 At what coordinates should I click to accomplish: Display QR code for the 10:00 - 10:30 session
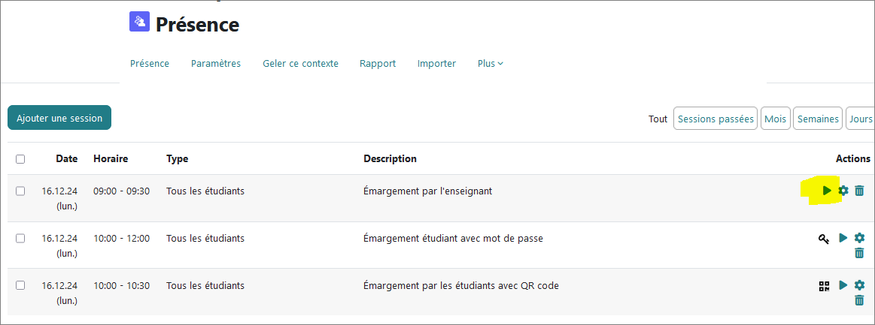(x=824, y=286)
